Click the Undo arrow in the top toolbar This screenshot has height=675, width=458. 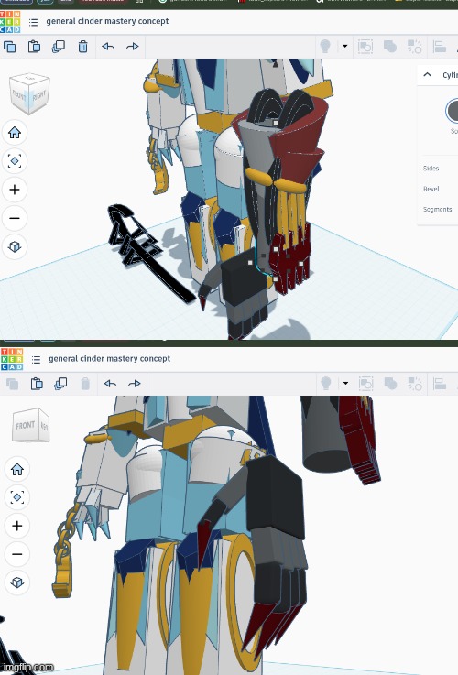pos(108,47)
